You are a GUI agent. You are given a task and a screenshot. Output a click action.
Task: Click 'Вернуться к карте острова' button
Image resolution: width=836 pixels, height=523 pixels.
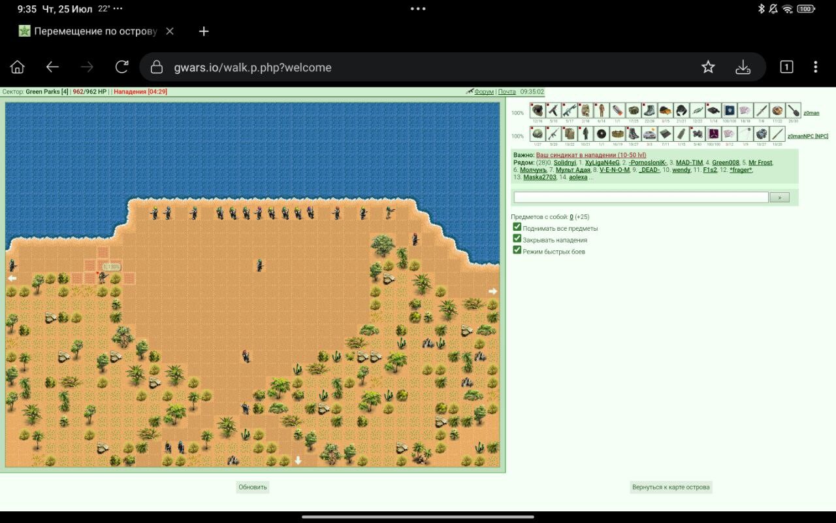tap(671, 487)
